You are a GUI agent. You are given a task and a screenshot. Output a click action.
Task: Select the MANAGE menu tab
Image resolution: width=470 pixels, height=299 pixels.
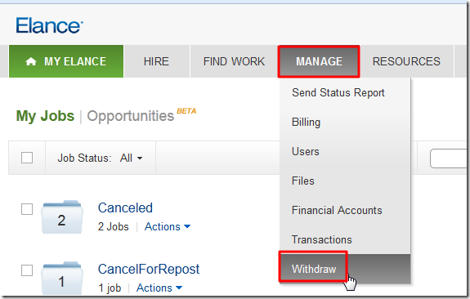click(x=319, y=61)
